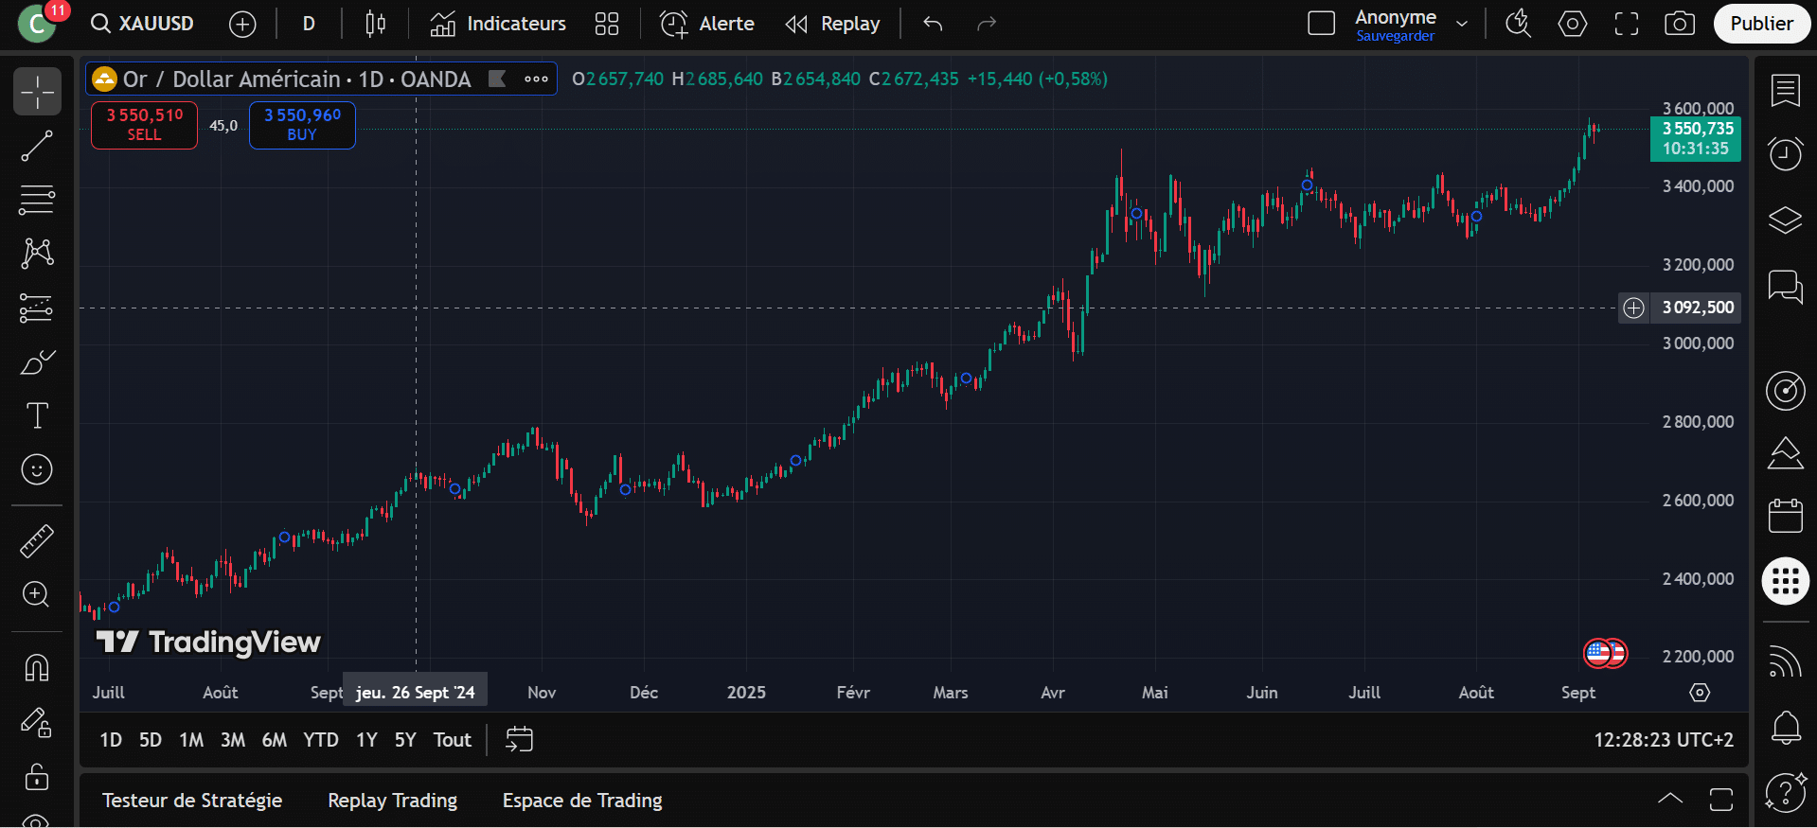
Task: Open the D timeframe interval dropdown
Action: pos(309,24)
